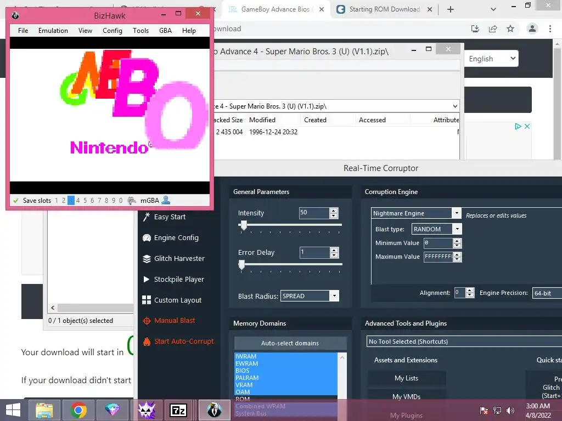Click the My VMDs button
This screenshot has height=421, width=562.
pyautogui.click(x=407, y=396)
